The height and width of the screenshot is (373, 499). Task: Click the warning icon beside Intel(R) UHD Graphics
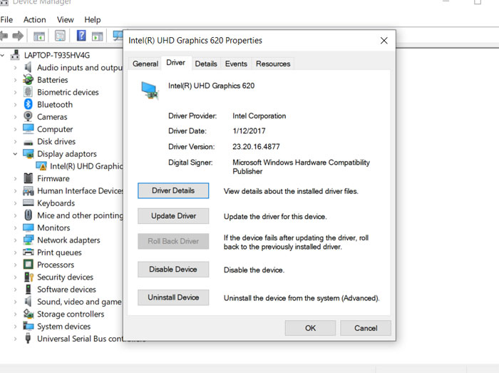coord(41,165)
